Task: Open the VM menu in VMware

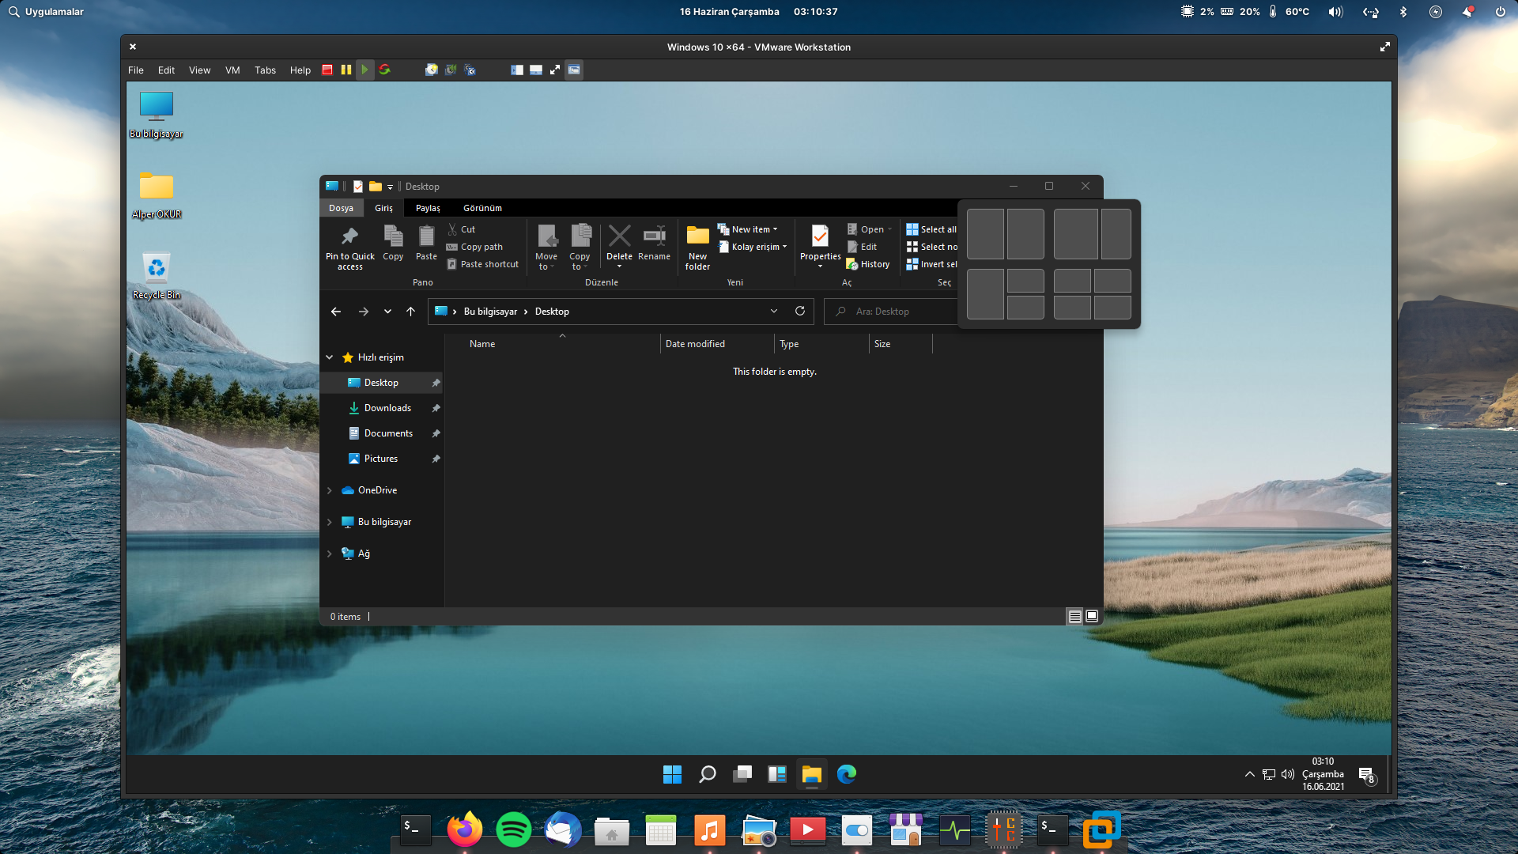Action: coord(232,70)
